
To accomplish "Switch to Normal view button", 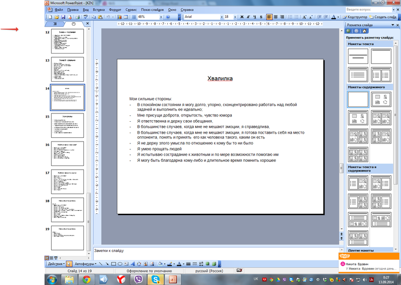I will pyautogui.click(x=47, y=258).
